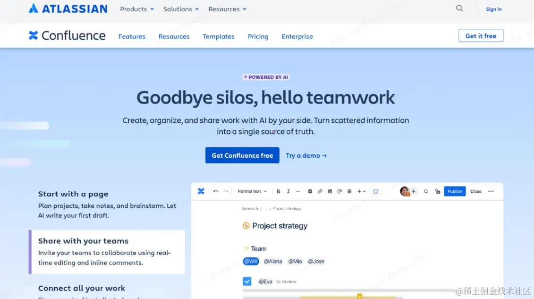
Task: Click the Confluence icon in the editor toolbar
Action: 201,191
